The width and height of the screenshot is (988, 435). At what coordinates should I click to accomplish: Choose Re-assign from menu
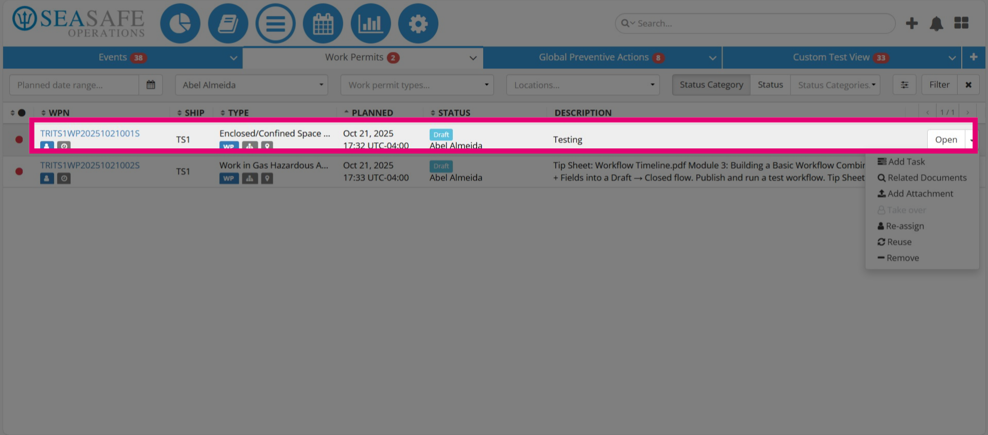tap(901, 226)
